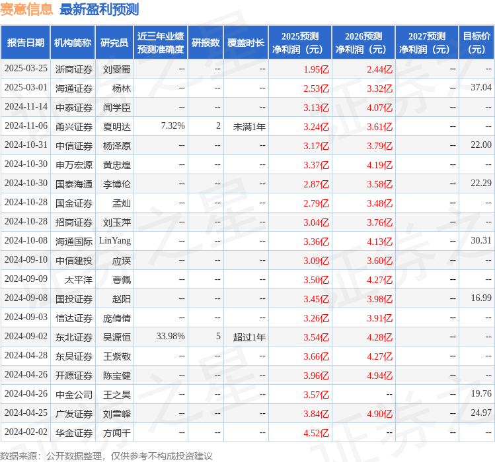Click the target price 22.00
The image size is (495, 462).
tap(481, 145)
